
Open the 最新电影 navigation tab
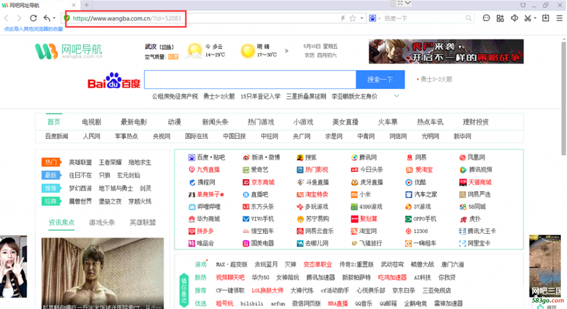(134, 122)
